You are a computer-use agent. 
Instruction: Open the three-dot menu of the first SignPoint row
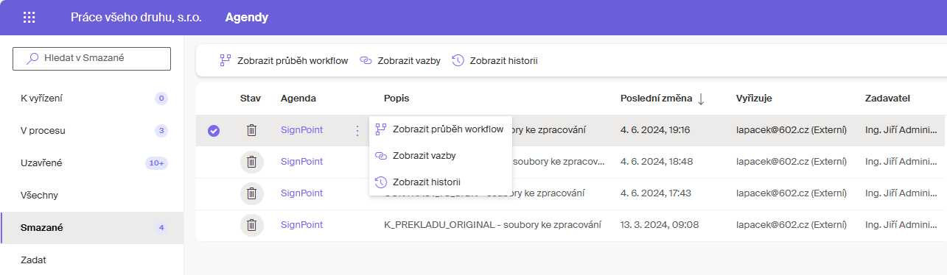coord(357,130)
